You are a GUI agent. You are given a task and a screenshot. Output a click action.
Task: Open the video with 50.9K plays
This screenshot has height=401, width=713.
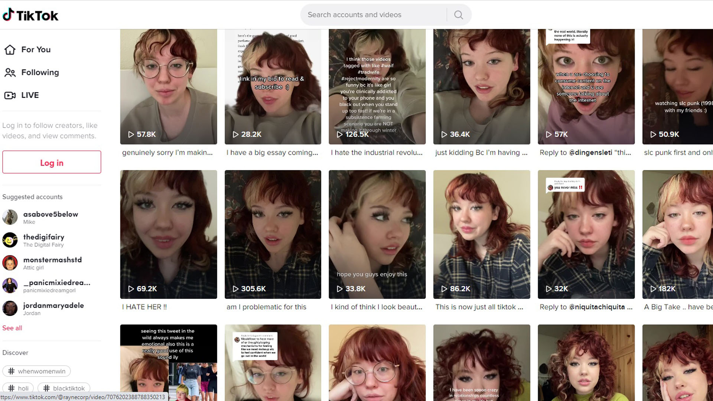point(678,87)
